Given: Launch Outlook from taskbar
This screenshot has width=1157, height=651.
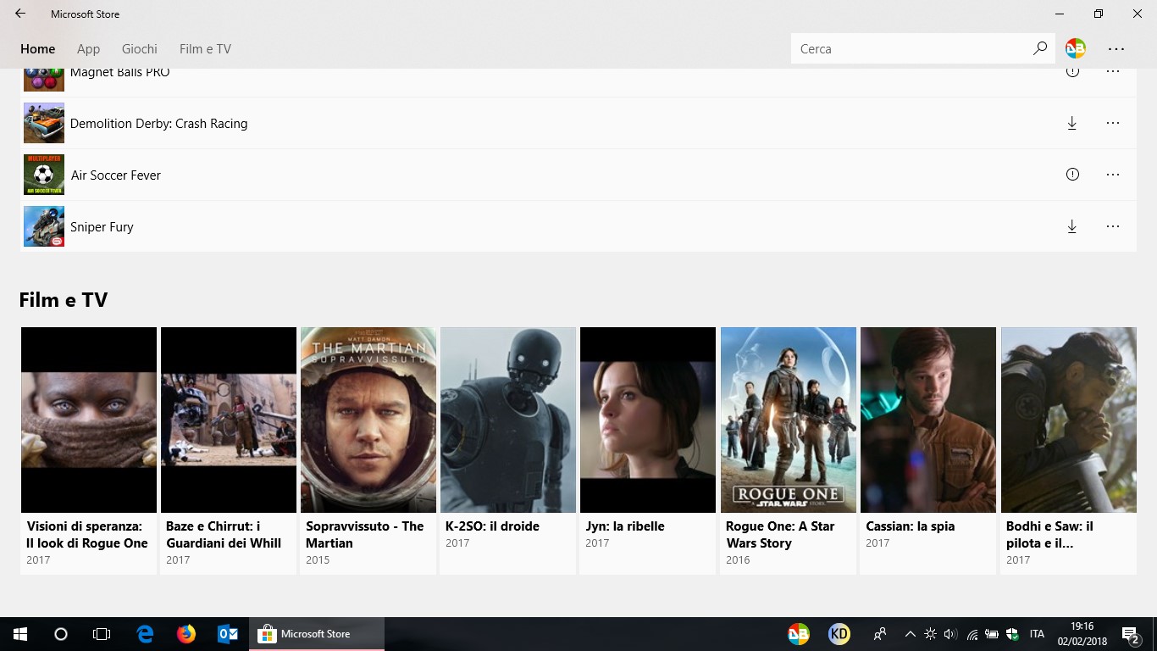Looking at the screenshot, I should click(228, 634).
